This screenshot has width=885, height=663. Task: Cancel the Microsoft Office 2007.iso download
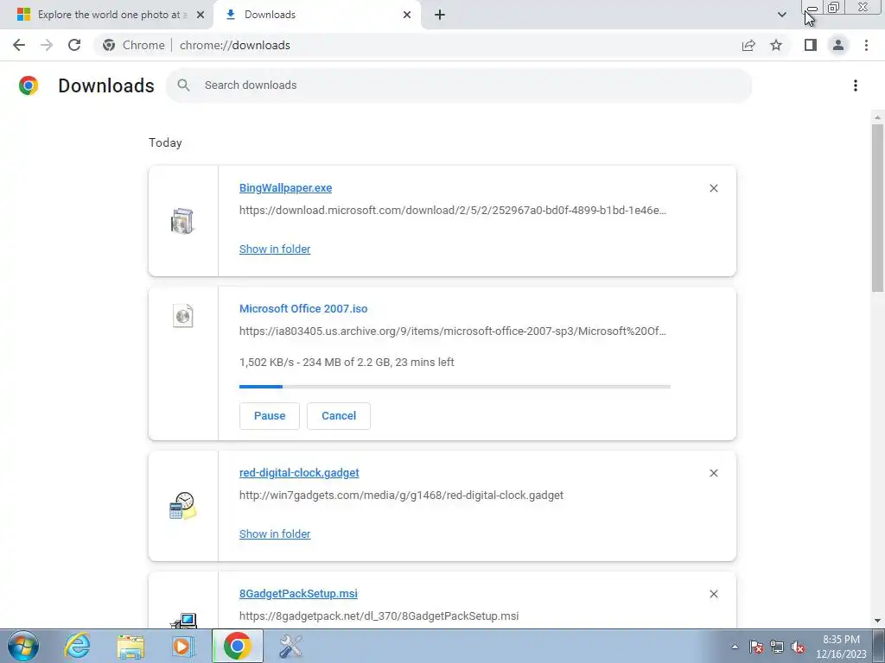coord(339,416)
